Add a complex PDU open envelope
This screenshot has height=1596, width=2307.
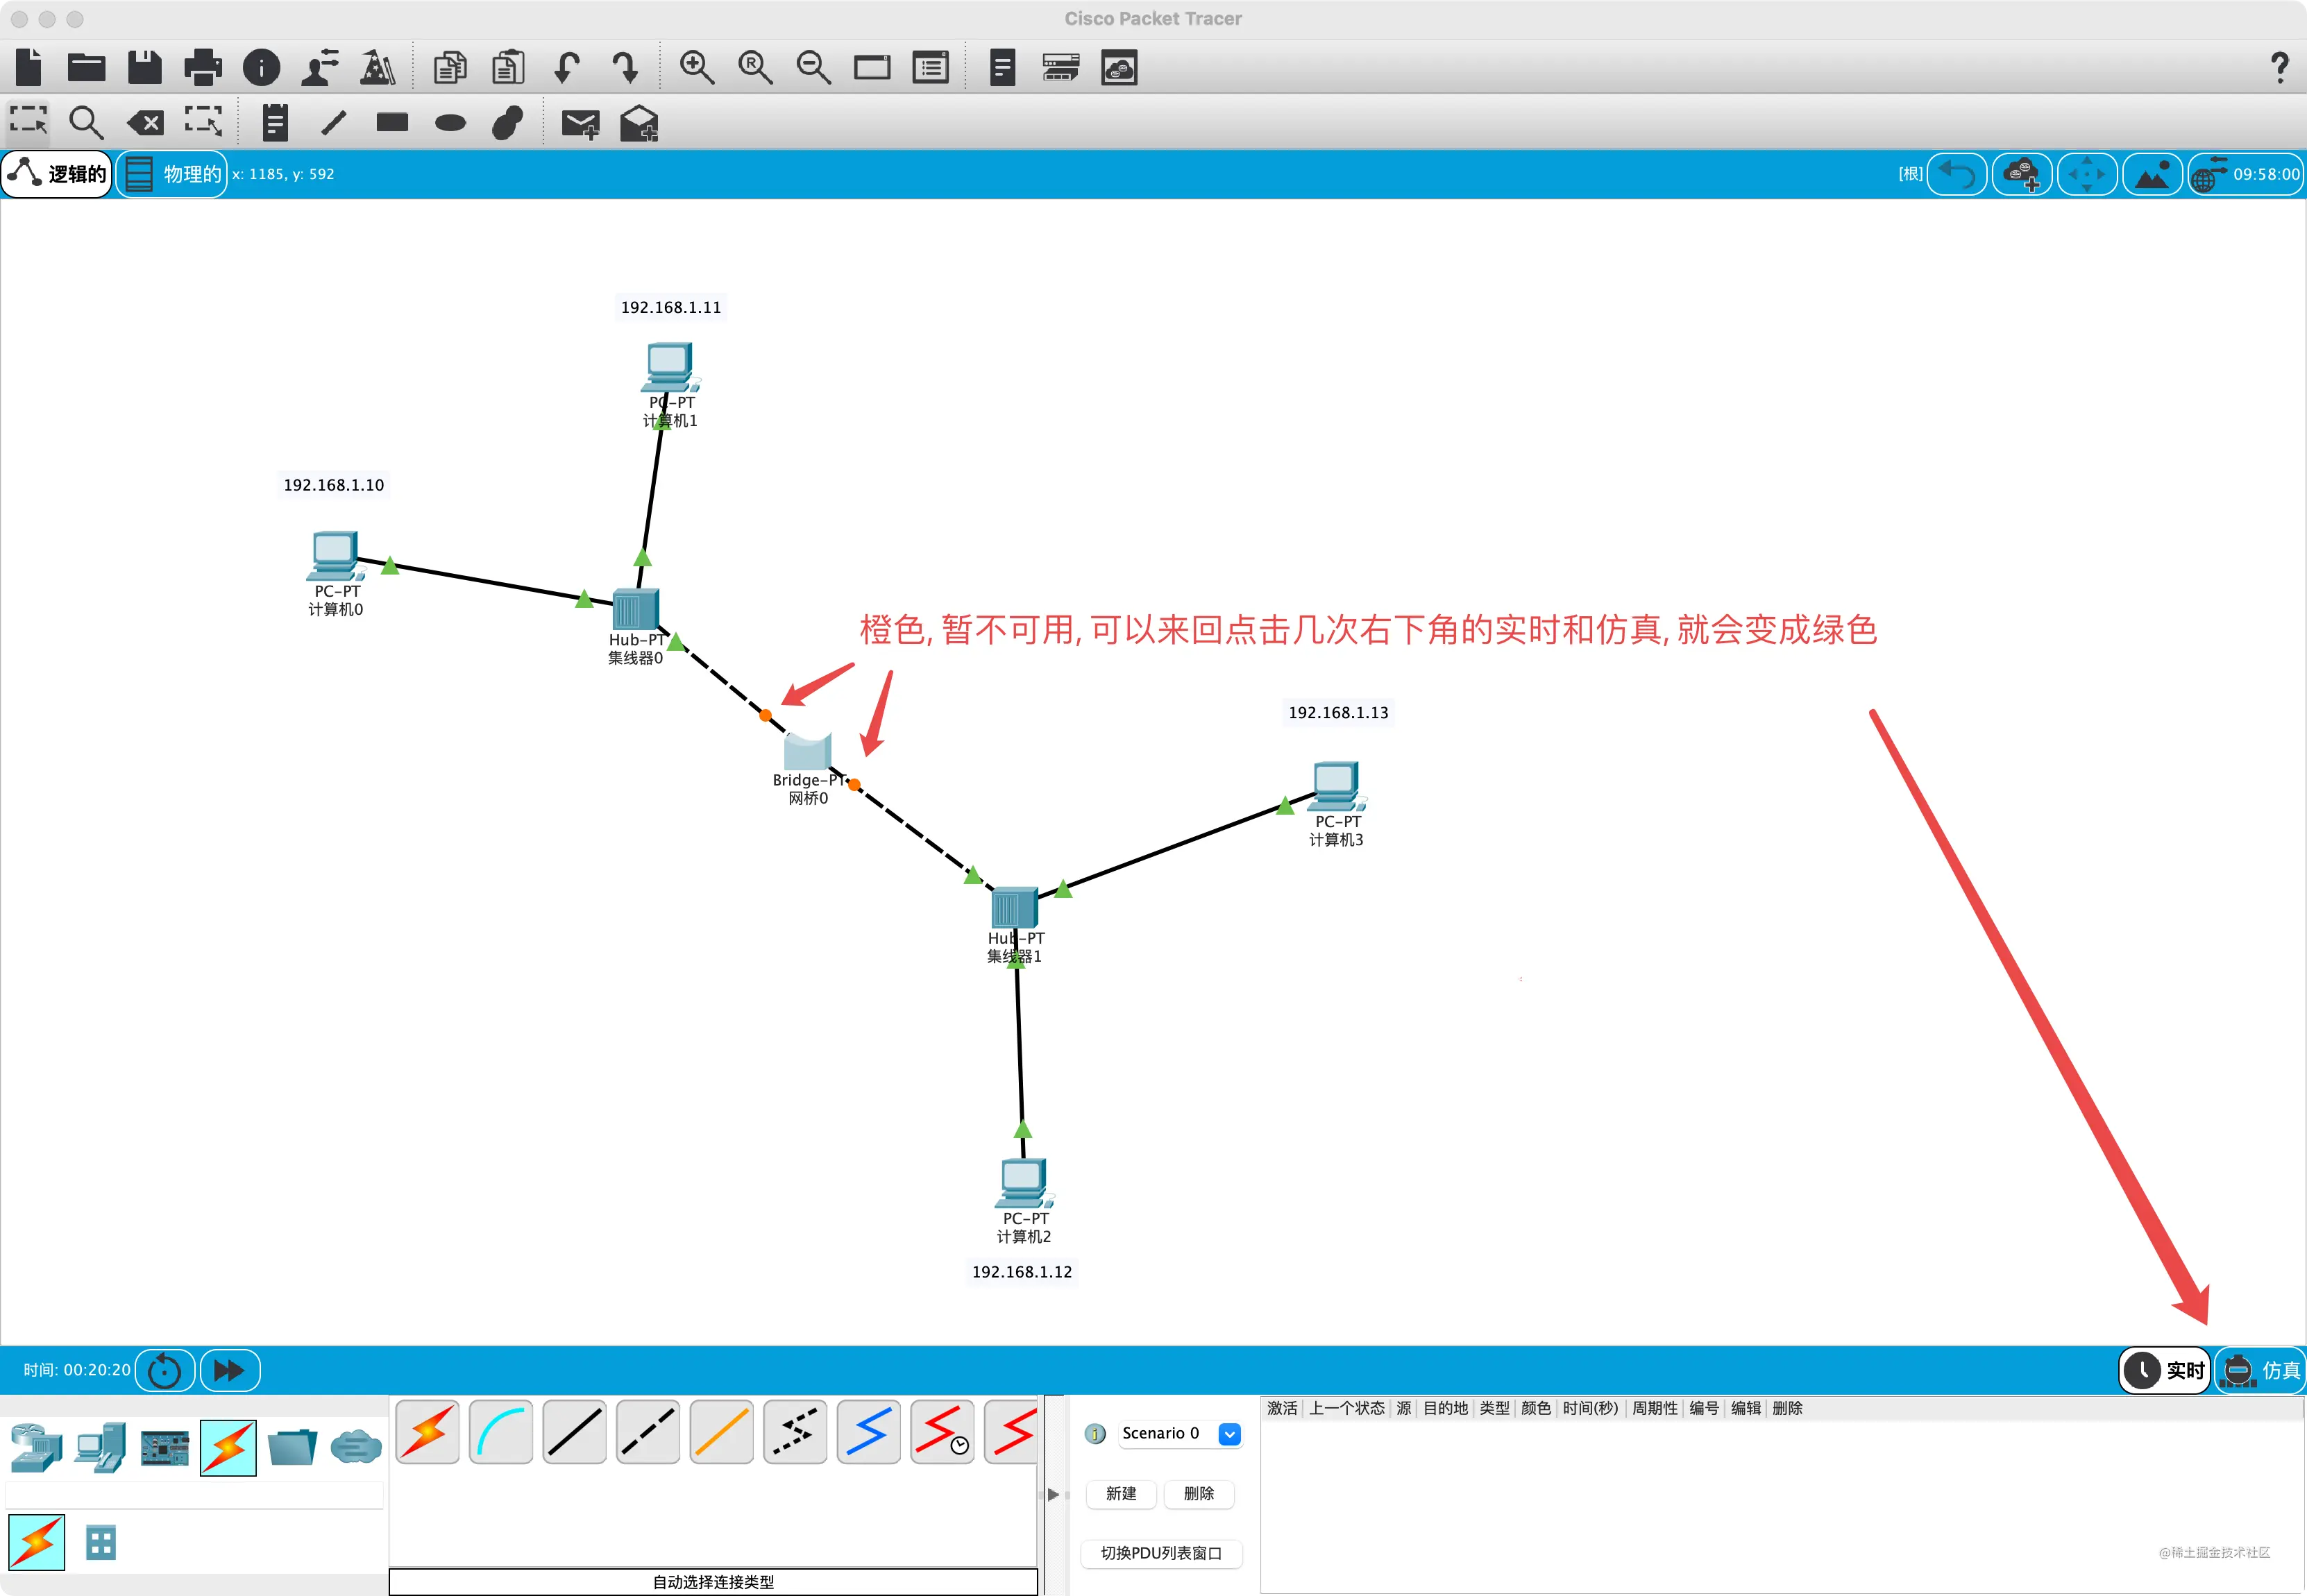coord(639,123)
